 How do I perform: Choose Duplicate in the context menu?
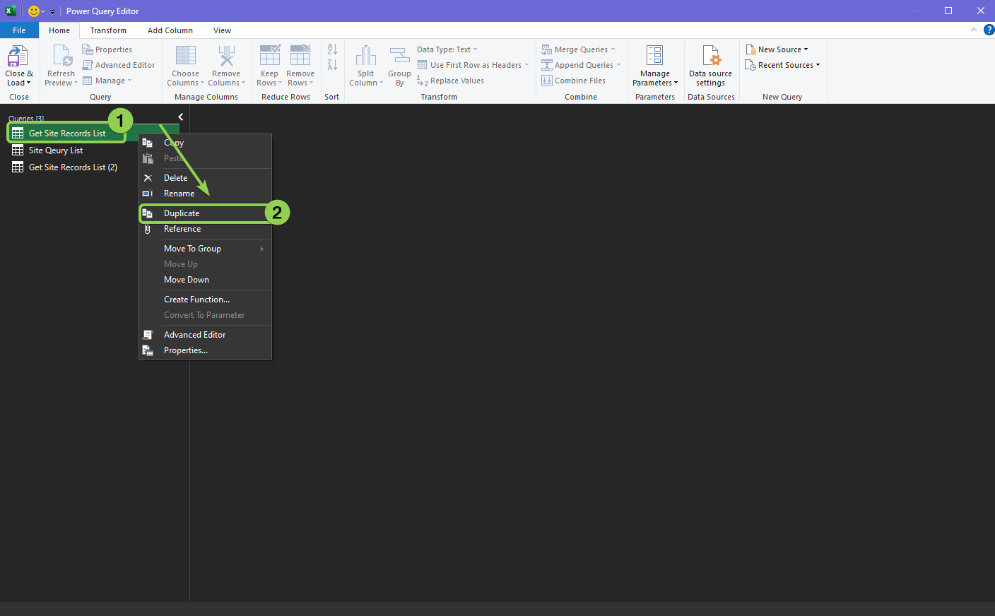pyautogui.click(x=205, y=213)
